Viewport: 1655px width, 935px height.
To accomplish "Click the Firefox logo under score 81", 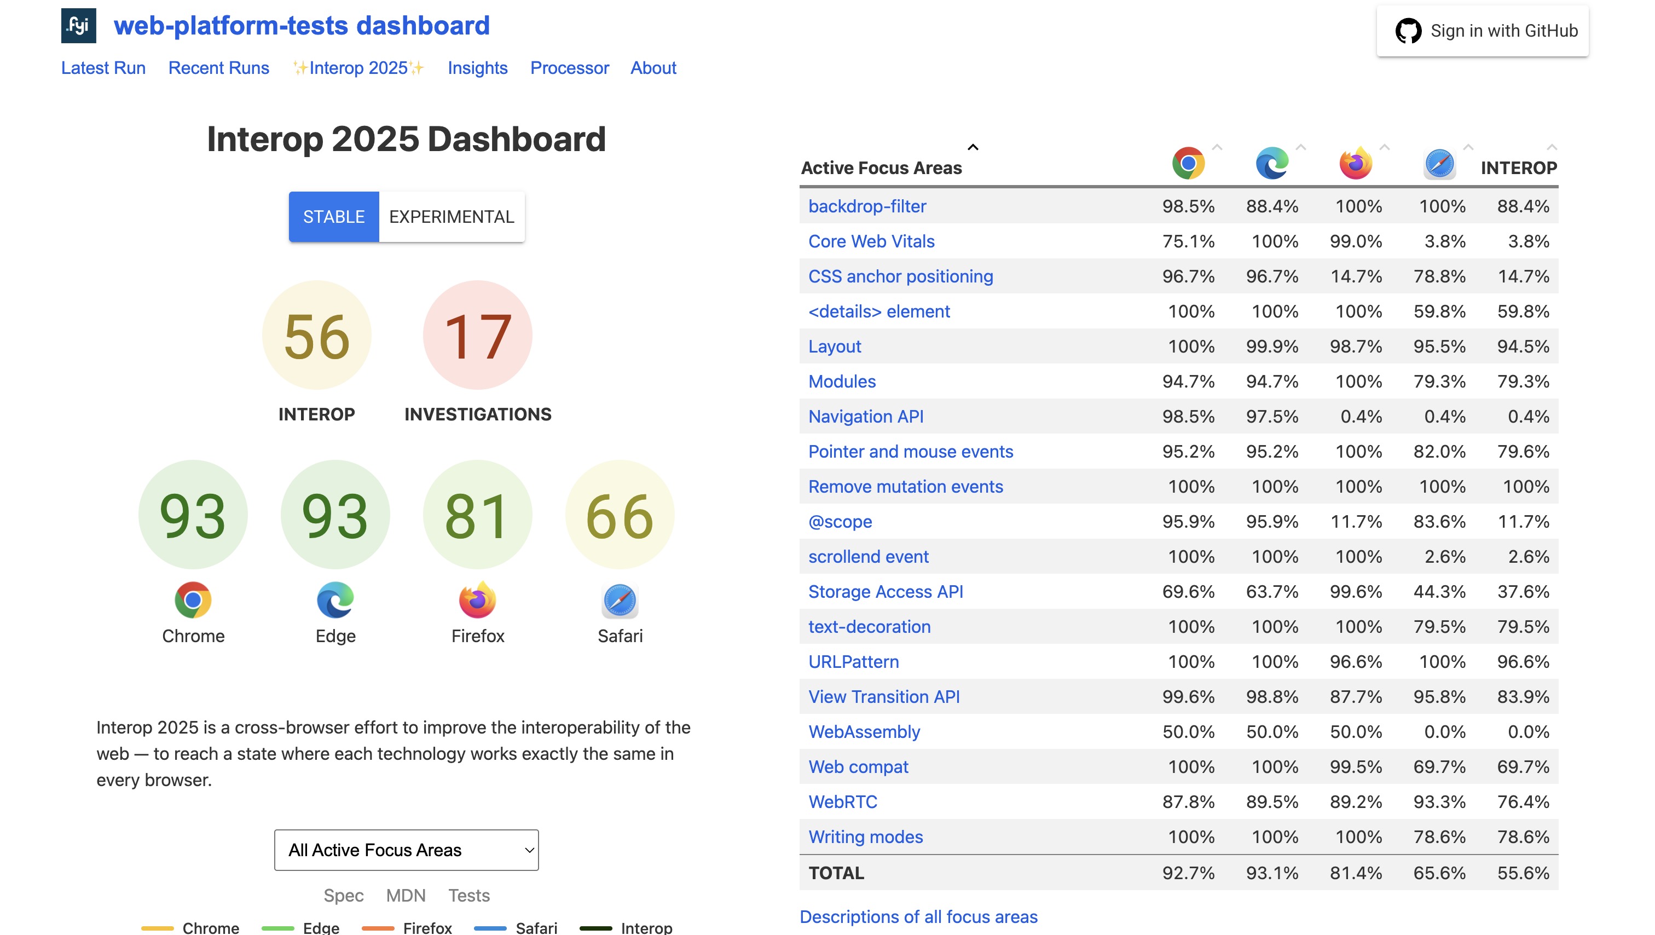I will point(477,600).
